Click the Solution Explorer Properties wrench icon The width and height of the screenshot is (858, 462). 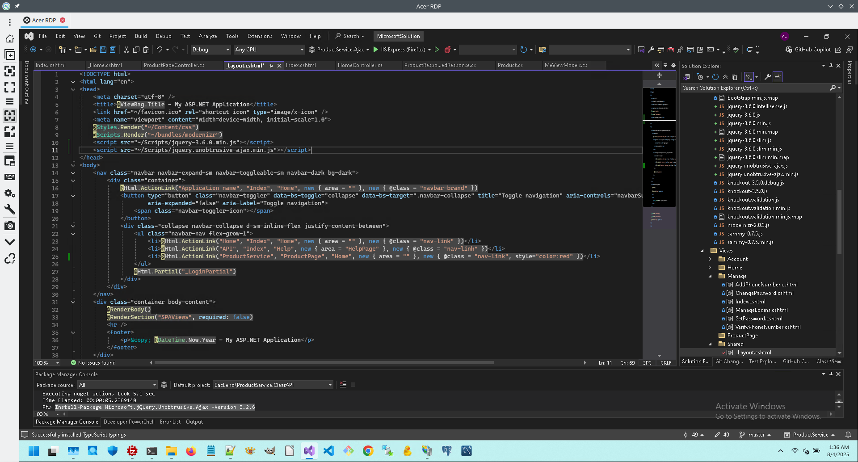pyautogui.click(x=768, y=77)
